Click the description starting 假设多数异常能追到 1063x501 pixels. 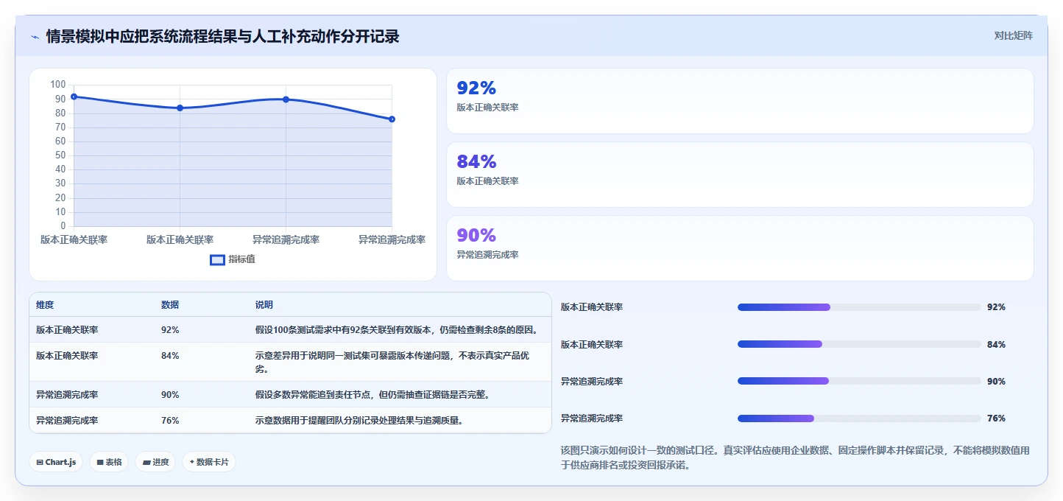click(x=373, y=394)
